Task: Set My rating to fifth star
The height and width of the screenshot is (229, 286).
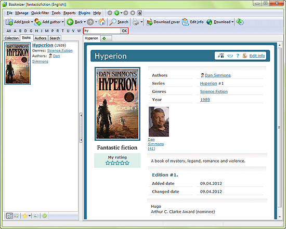Action: (127, 163)
